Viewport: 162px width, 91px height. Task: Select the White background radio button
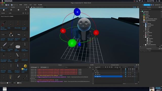tap(7, 83)
